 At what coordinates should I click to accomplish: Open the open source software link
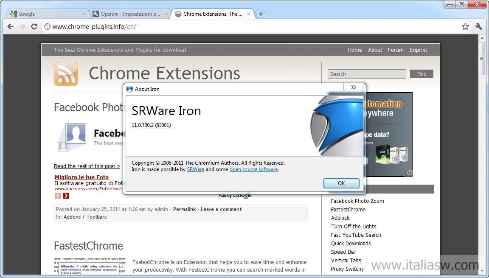pos(253,169)
